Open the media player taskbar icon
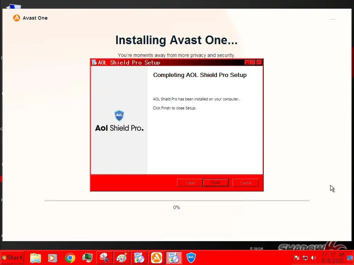This screenshot has height=265, width=354. pos(52,258)
